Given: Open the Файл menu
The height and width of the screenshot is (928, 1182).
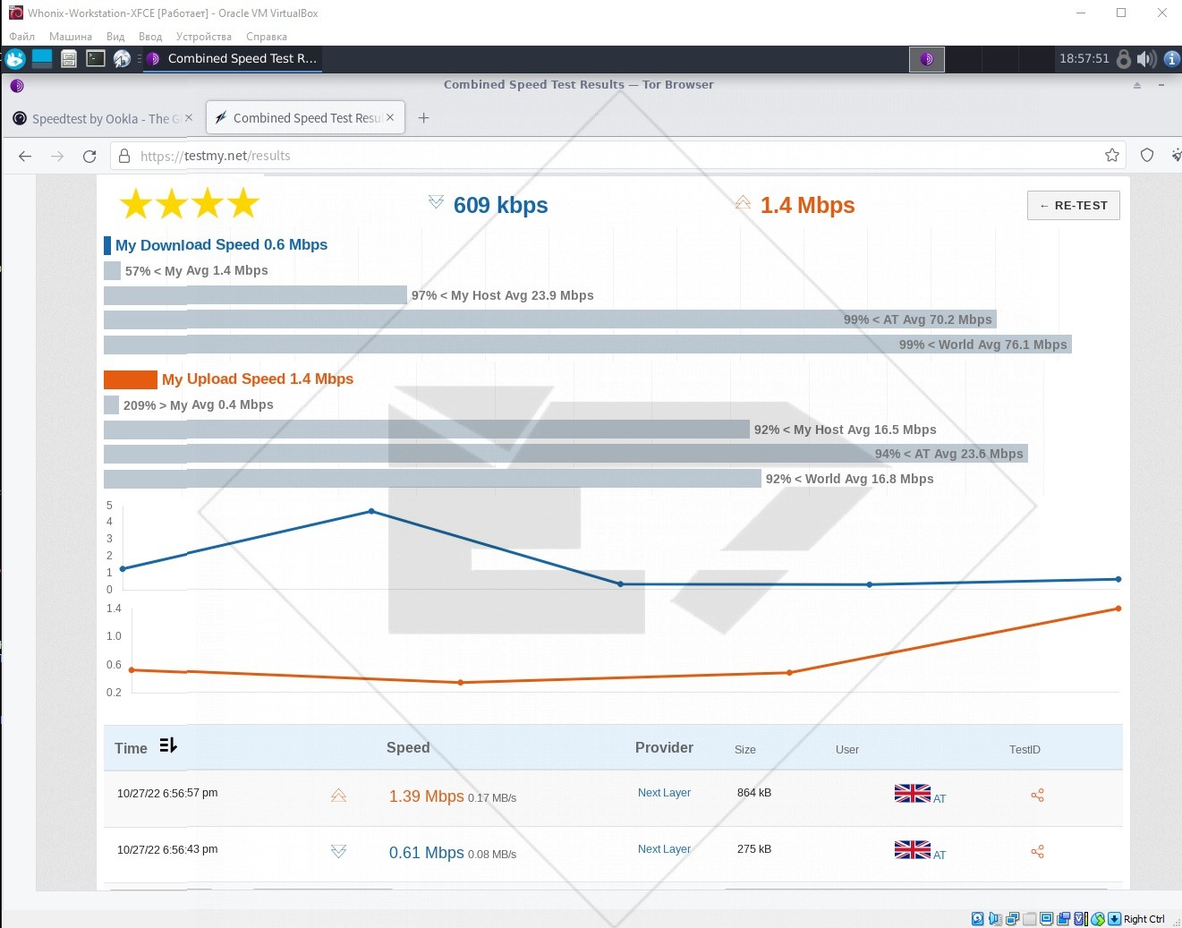Looking at the screenshot, I should coord(22,37).
